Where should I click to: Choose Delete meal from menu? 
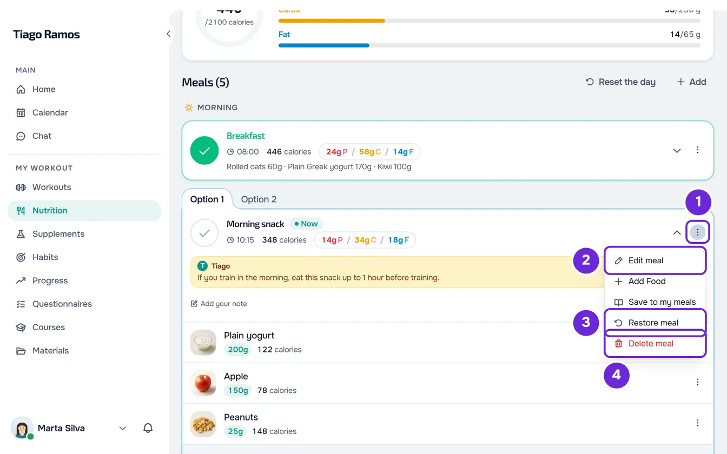pyautogui.click(x=655, y=344)
